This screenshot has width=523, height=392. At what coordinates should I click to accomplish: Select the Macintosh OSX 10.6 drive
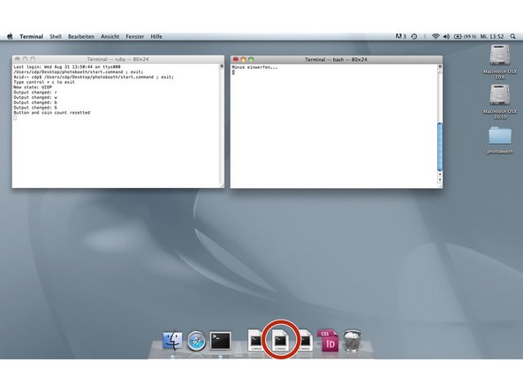[x=500, y=63]
